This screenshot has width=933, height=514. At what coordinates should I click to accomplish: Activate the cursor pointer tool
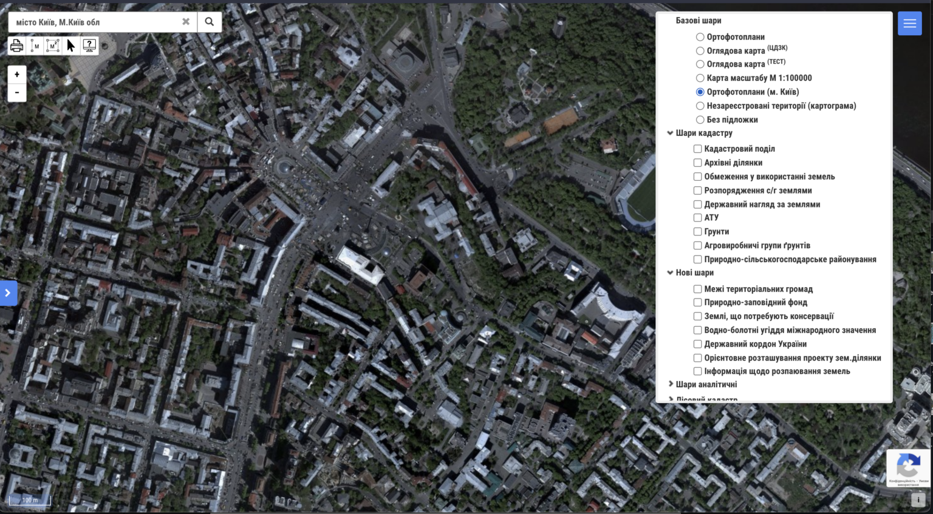tap(71, 46)
